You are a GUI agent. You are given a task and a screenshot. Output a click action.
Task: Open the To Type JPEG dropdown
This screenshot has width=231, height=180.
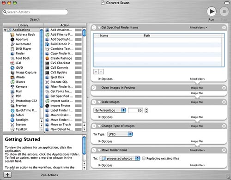(x=120, y=134)
